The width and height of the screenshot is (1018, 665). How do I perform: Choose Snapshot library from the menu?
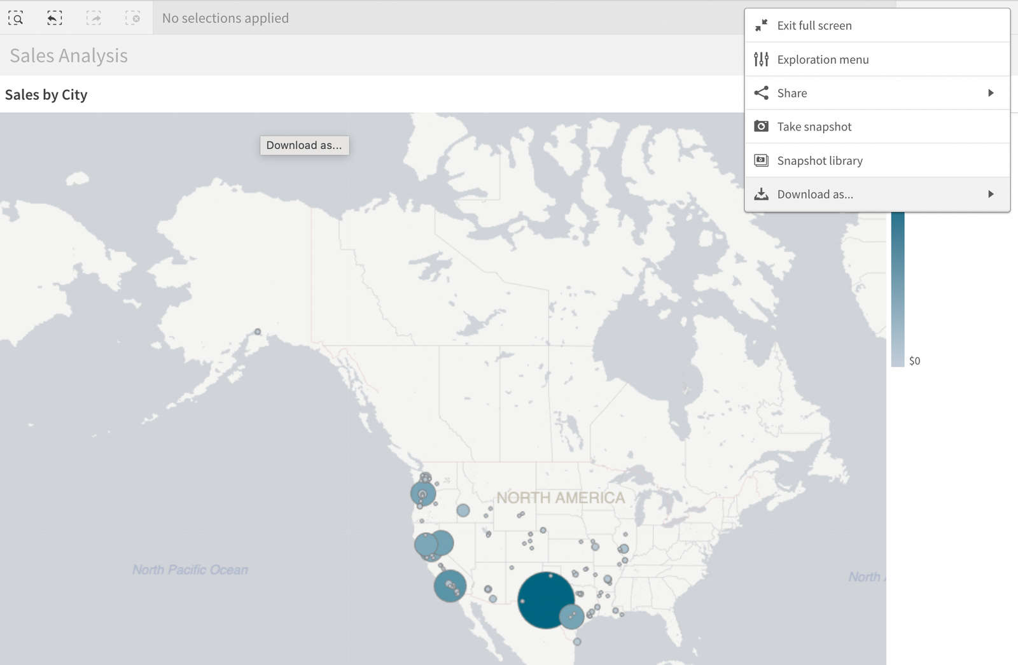(x=819, y=160)
